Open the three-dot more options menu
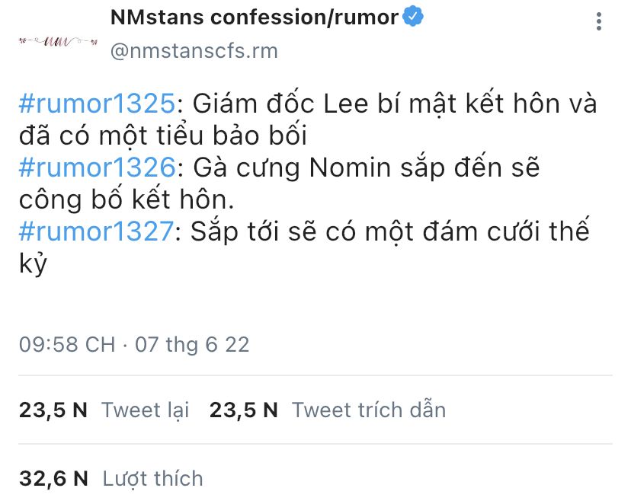 (x=599, y=21)
